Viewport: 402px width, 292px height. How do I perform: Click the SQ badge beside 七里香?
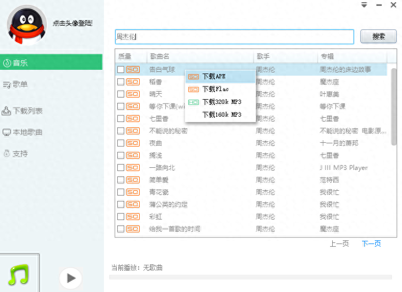tap(133, 119)
